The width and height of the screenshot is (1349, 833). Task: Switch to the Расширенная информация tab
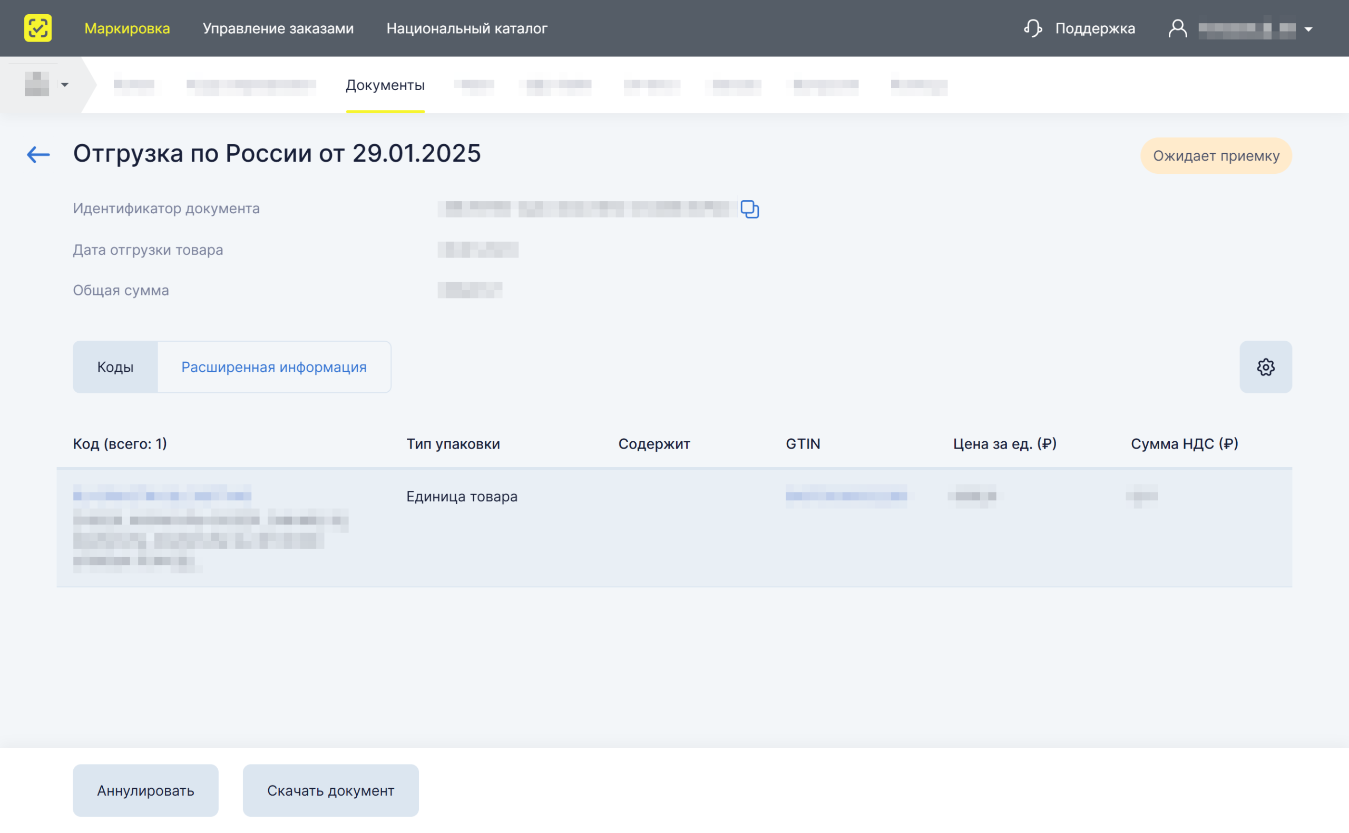(274, 367)
